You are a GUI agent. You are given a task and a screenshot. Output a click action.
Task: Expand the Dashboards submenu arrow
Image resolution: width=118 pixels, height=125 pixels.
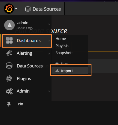click(x=49, y=41)
